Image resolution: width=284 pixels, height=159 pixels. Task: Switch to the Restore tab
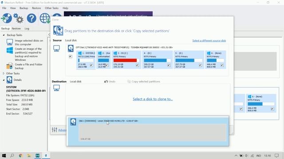coord(16,28)
